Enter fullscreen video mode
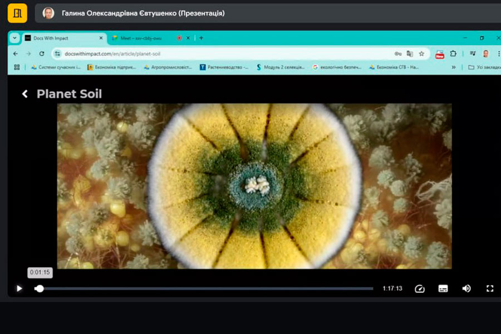 coord(490,288)
